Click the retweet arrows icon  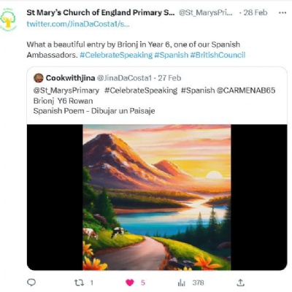coord(79,283)
